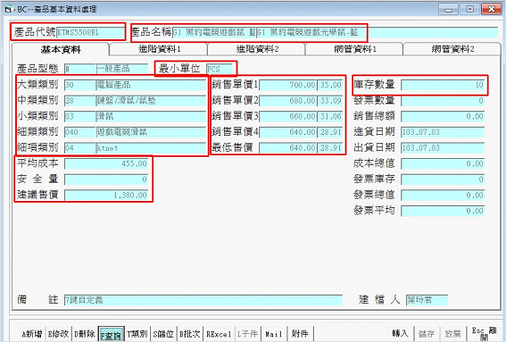The height and width of the screenshot is (342, 506).
Task: Minimize the BC product data window
Action: [448, 9]
